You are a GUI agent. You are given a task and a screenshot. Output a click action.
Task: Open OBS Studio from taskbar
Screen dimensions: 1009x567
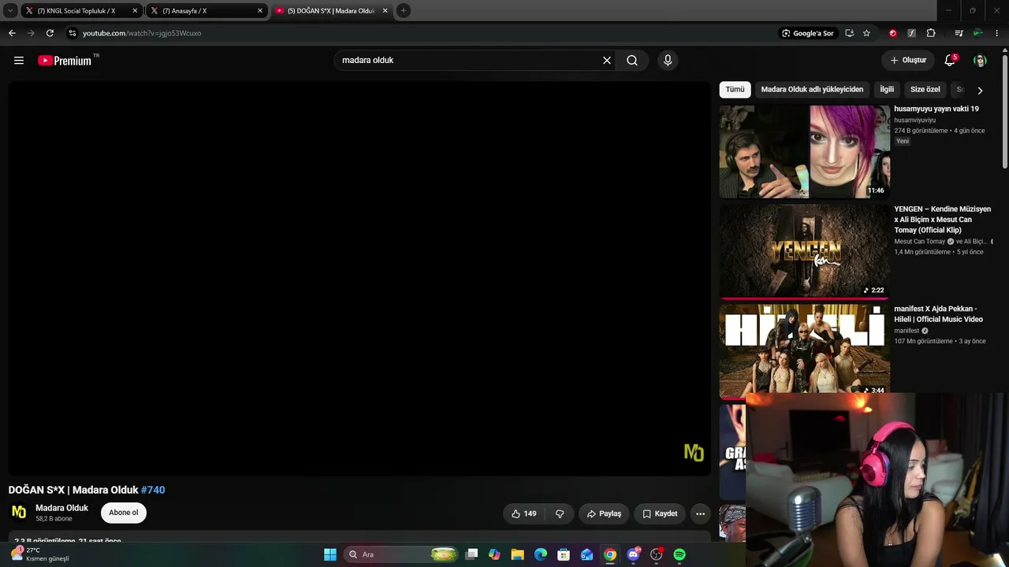pyautogui.click(x=656, y=554)
